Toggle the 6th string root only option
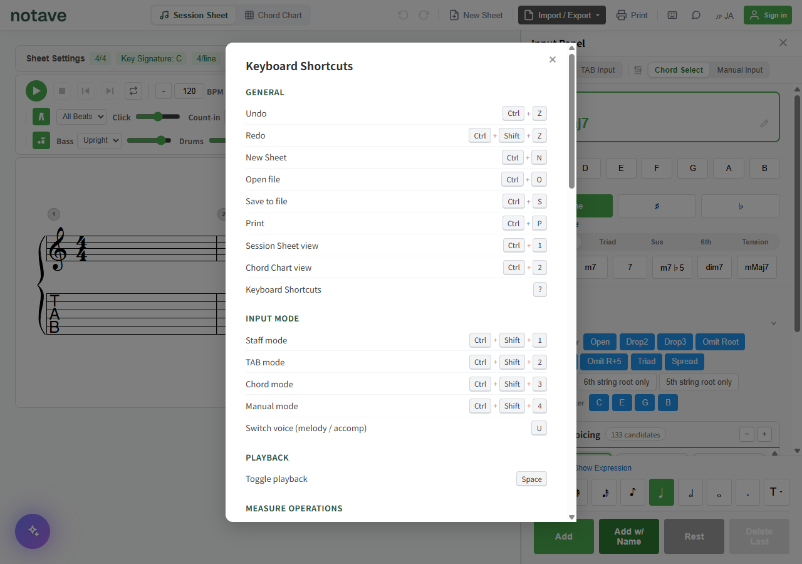The width and height of the screenshot is (802, 564). 617,382
